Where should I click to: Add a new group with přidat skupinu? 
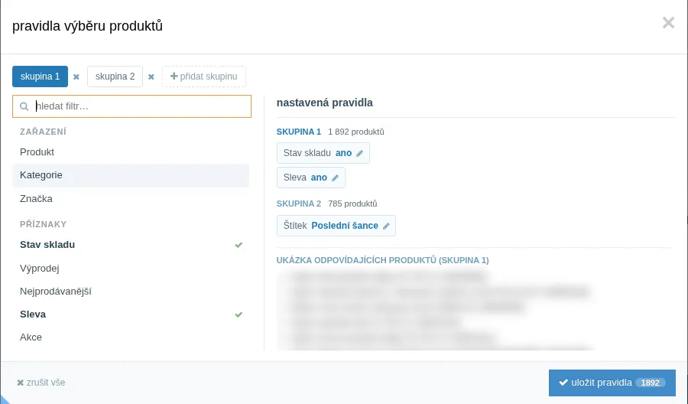[x=204, y=77]
